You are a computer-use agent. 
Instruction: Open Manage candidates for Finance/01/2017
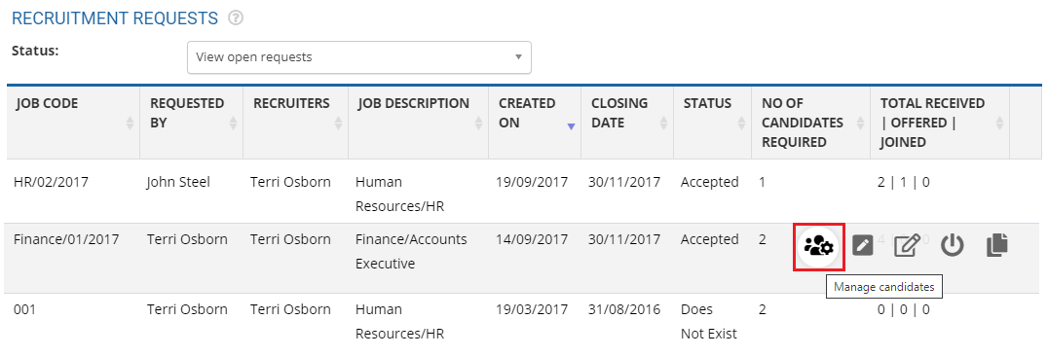coord(819,246)
